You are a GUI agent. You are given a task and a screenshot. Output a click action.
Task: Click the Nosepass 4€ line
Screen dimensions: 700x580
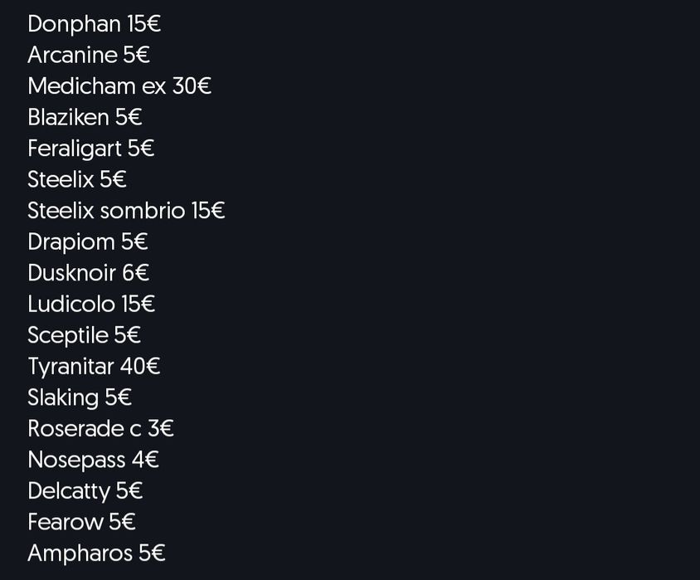coord(93,460)
